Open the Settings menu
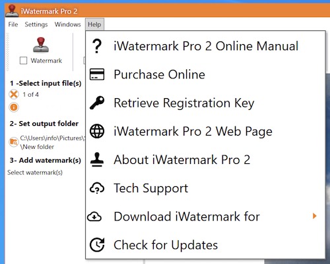330x264 pixels. [x=36, y=24]
